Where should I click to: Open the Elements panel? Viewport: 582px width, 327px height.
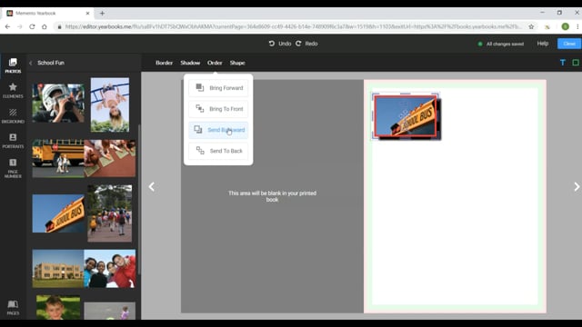(x=13, y=91)
